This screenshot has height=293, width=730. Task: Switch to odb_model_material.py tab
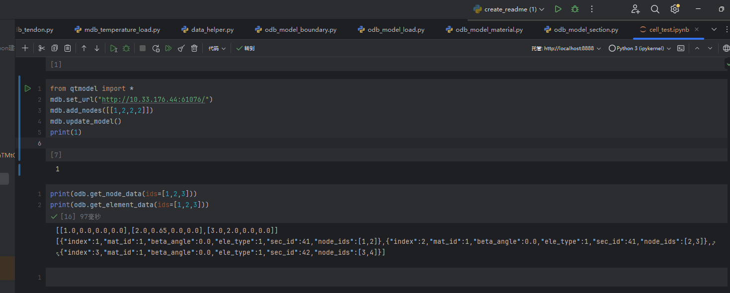[485, 30]
